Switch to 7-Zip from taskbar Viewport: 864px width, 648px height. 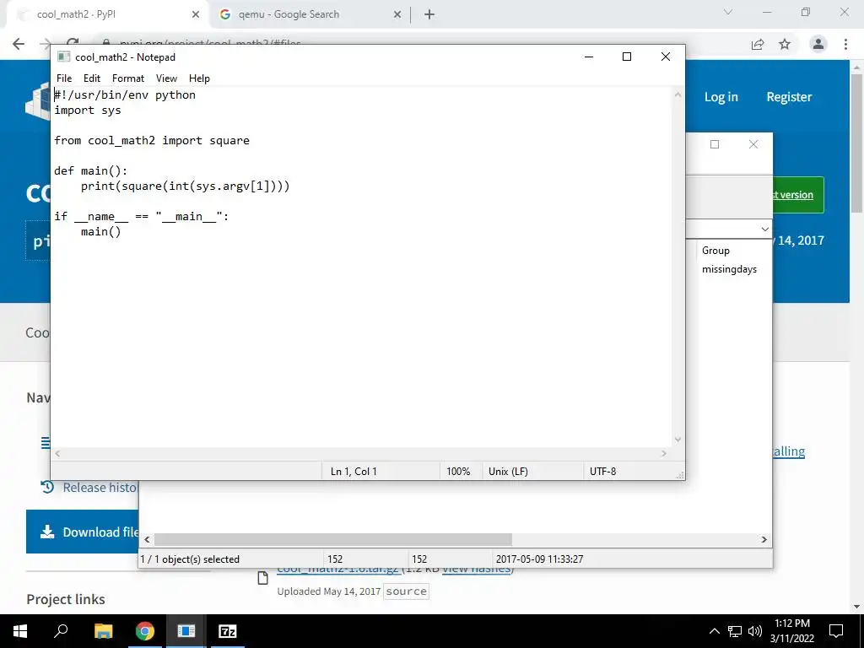tap(228, 631)
